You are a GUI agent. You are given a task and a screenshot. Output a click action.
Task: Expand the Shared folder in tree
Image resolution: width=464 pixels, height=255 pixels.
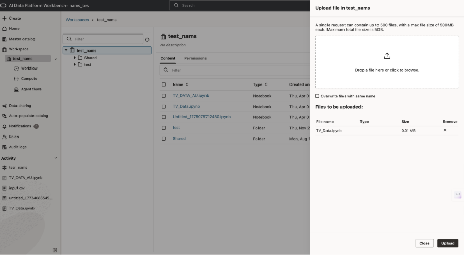click(x=75, y=58)
